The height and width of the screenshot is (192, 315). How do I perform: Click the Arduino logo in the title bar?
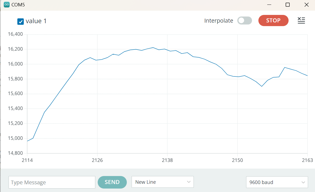click(7, 5)
